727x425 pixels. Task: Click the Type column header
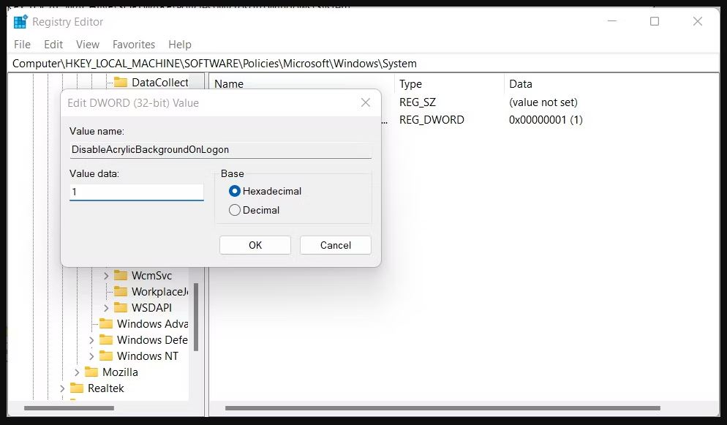(411, 84)
